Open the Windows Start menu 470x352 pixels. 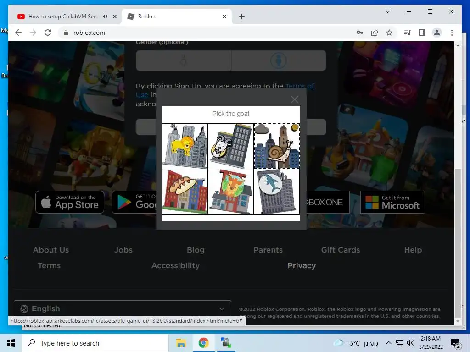tap(11, 343)
